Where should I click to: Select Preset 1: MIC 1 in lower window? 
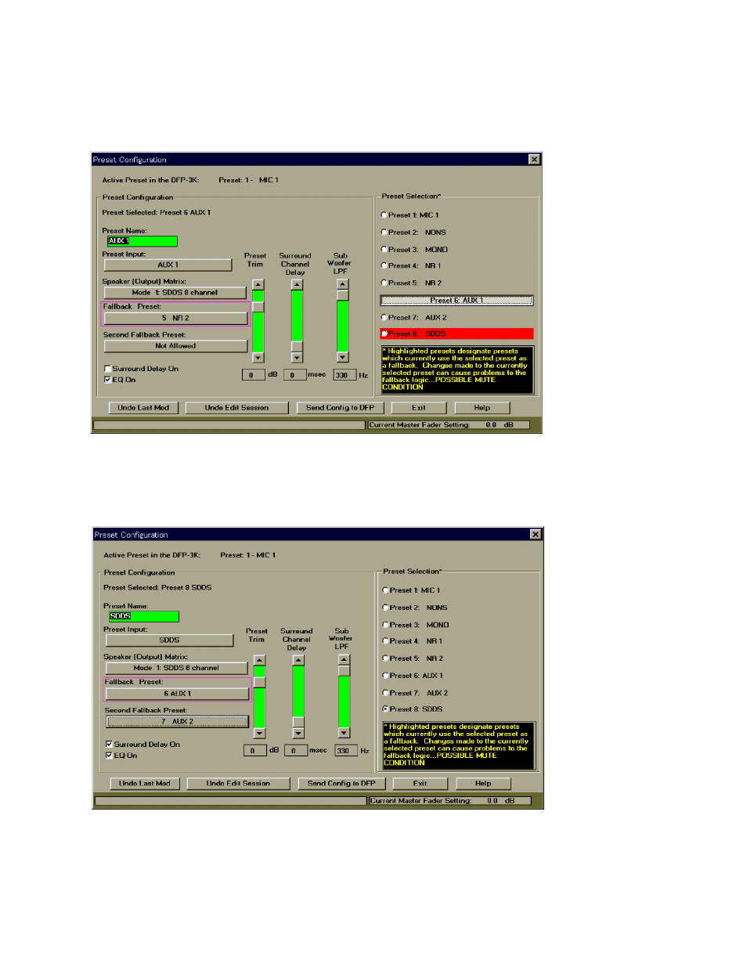point(411,590)
